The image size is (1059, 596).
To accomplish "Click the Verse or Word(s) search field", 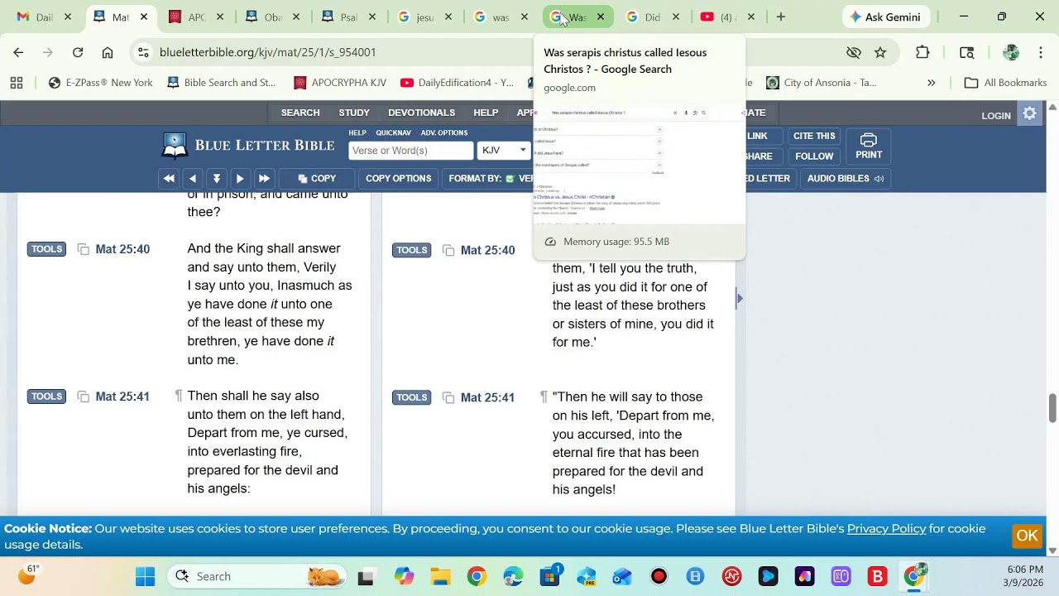I will click(410, 150).
